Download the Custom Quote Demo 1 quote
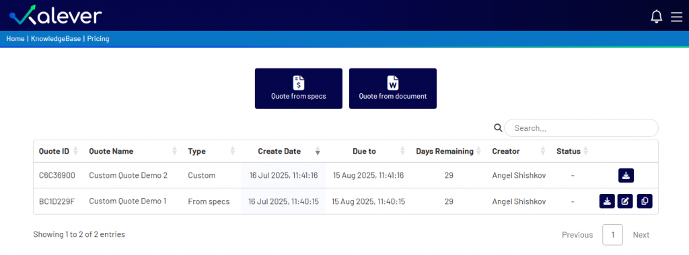This screenshot has width=689, height=255. [607, 201]
